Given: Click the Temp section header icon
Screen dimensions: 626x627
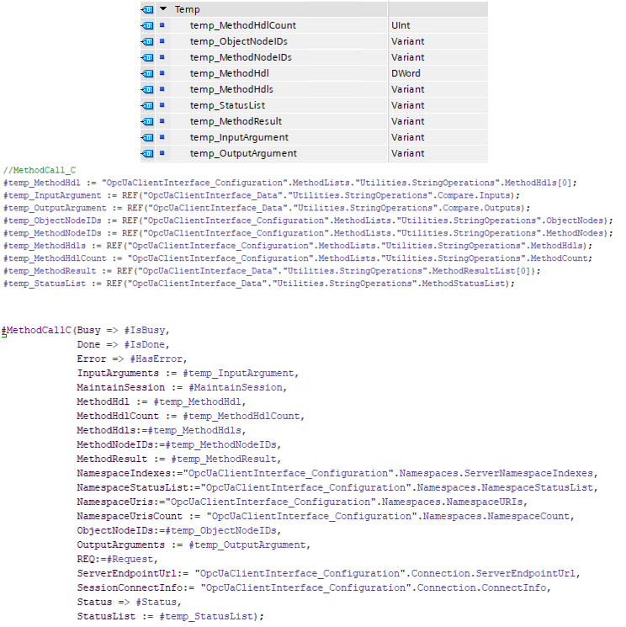Looking at the screenshot, I should coord(146,9).
